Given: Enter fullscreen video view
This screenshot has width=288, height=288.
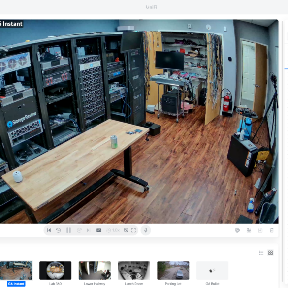Looking at the screenshot, I should (x=134, y=230).
